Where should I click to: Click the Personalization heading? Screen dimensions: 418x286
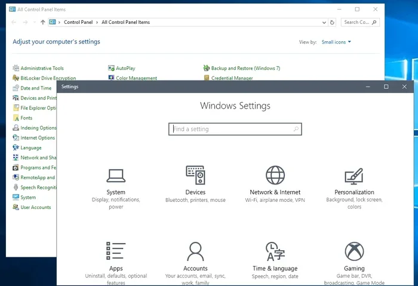point(354,192)
